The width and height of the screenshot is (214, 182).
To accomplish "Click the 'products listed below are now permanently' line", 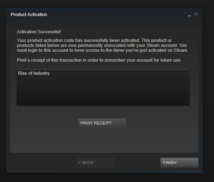I will [102, 45].
